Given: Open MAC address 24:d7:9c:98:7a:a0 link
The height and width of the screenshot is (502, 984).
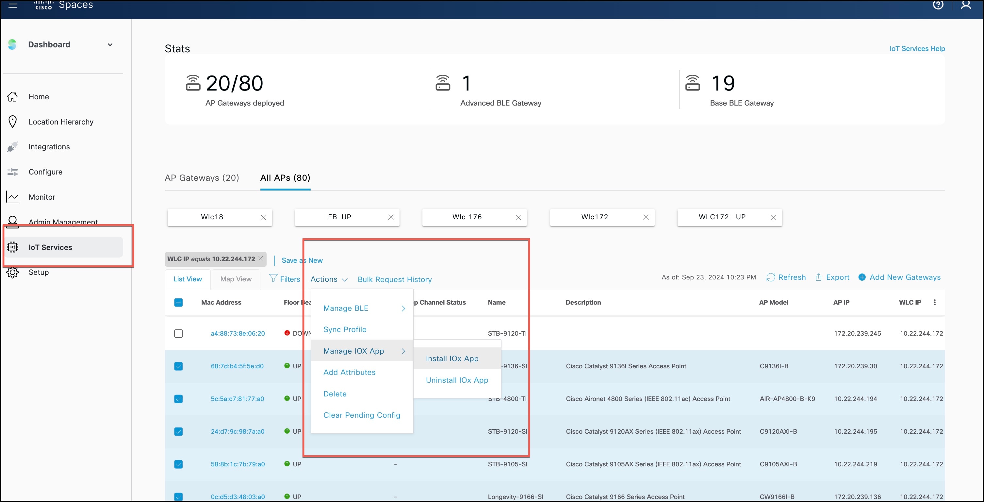Looking at the screenshot, I should pos(238,431).
